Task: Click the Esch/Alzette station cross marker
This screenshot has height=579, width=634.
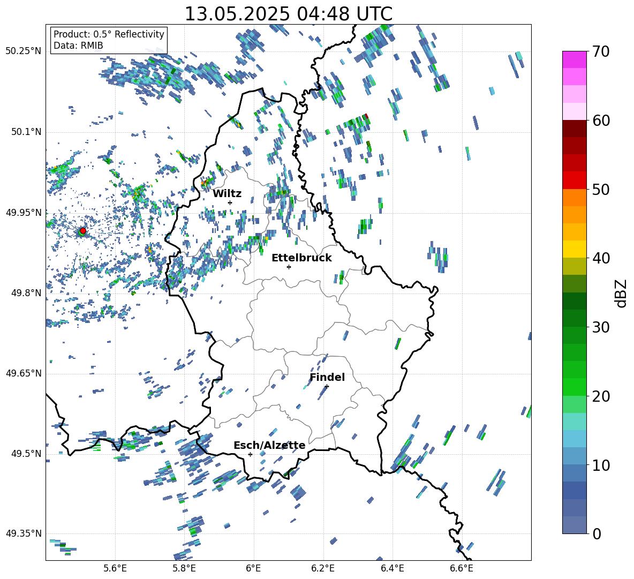Action: pyautogui.click(x=250, y=454)
